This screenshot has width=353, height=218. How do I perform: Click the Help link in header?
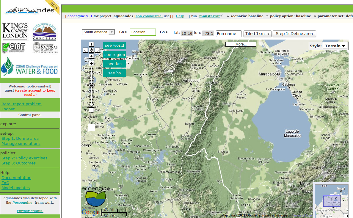pyautogui.click(x=180, y=16)
